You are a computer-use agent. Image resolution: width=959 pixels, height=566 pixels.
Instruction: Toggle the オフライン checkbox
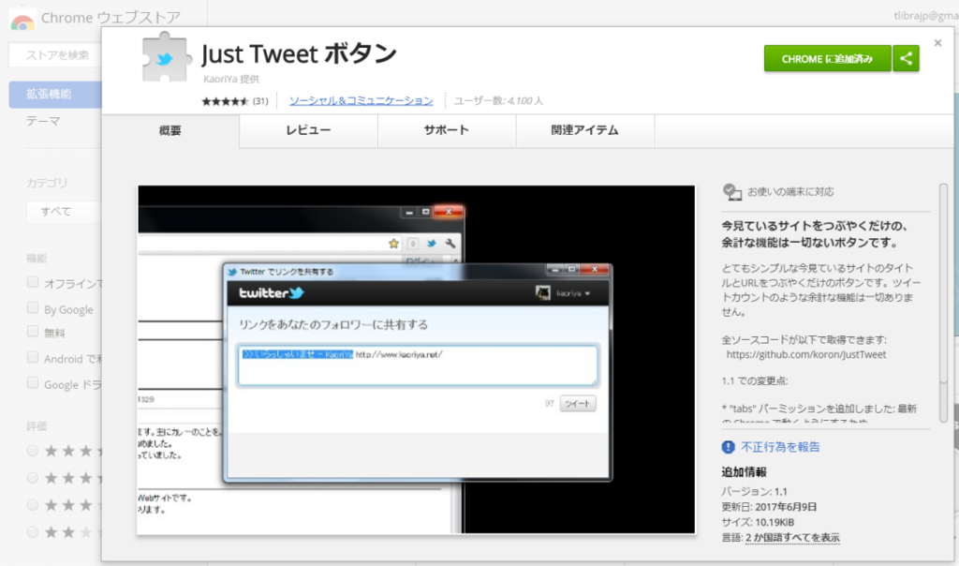[x=33, y=282]
